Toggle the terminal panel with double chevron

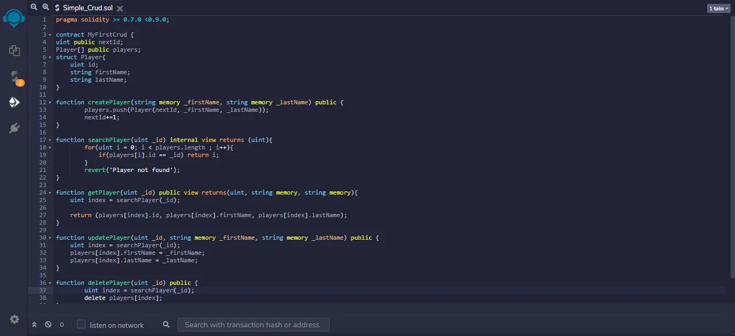click(34, 325)
